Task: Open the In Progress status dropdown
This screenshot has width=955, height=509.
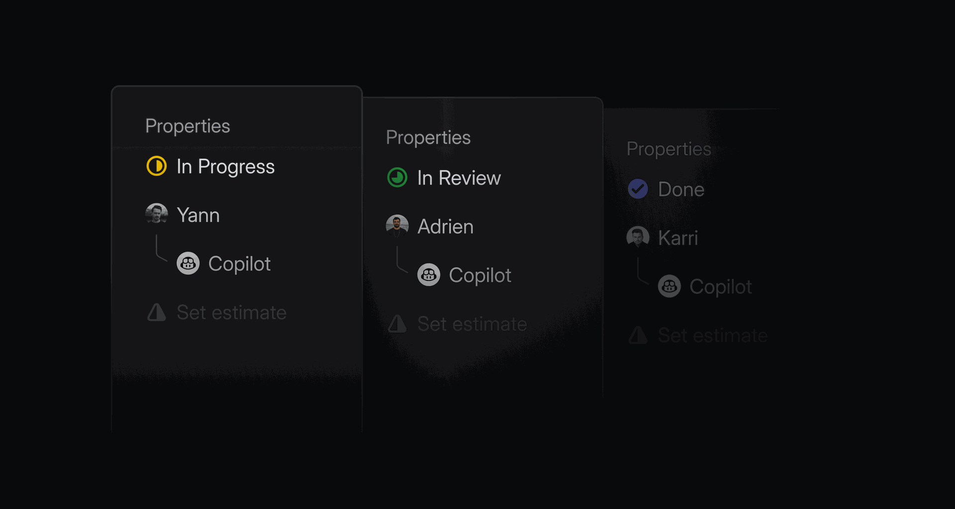Action: pos(225,167)
